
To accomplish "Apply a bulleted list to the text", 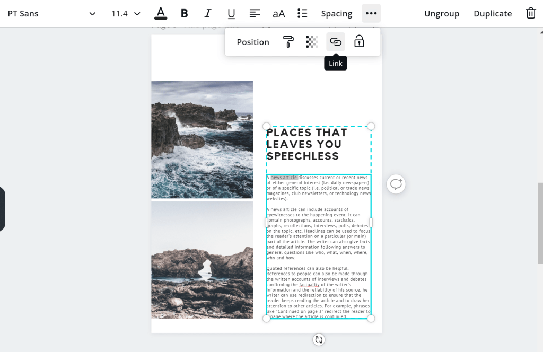I will tap(302, 13).
